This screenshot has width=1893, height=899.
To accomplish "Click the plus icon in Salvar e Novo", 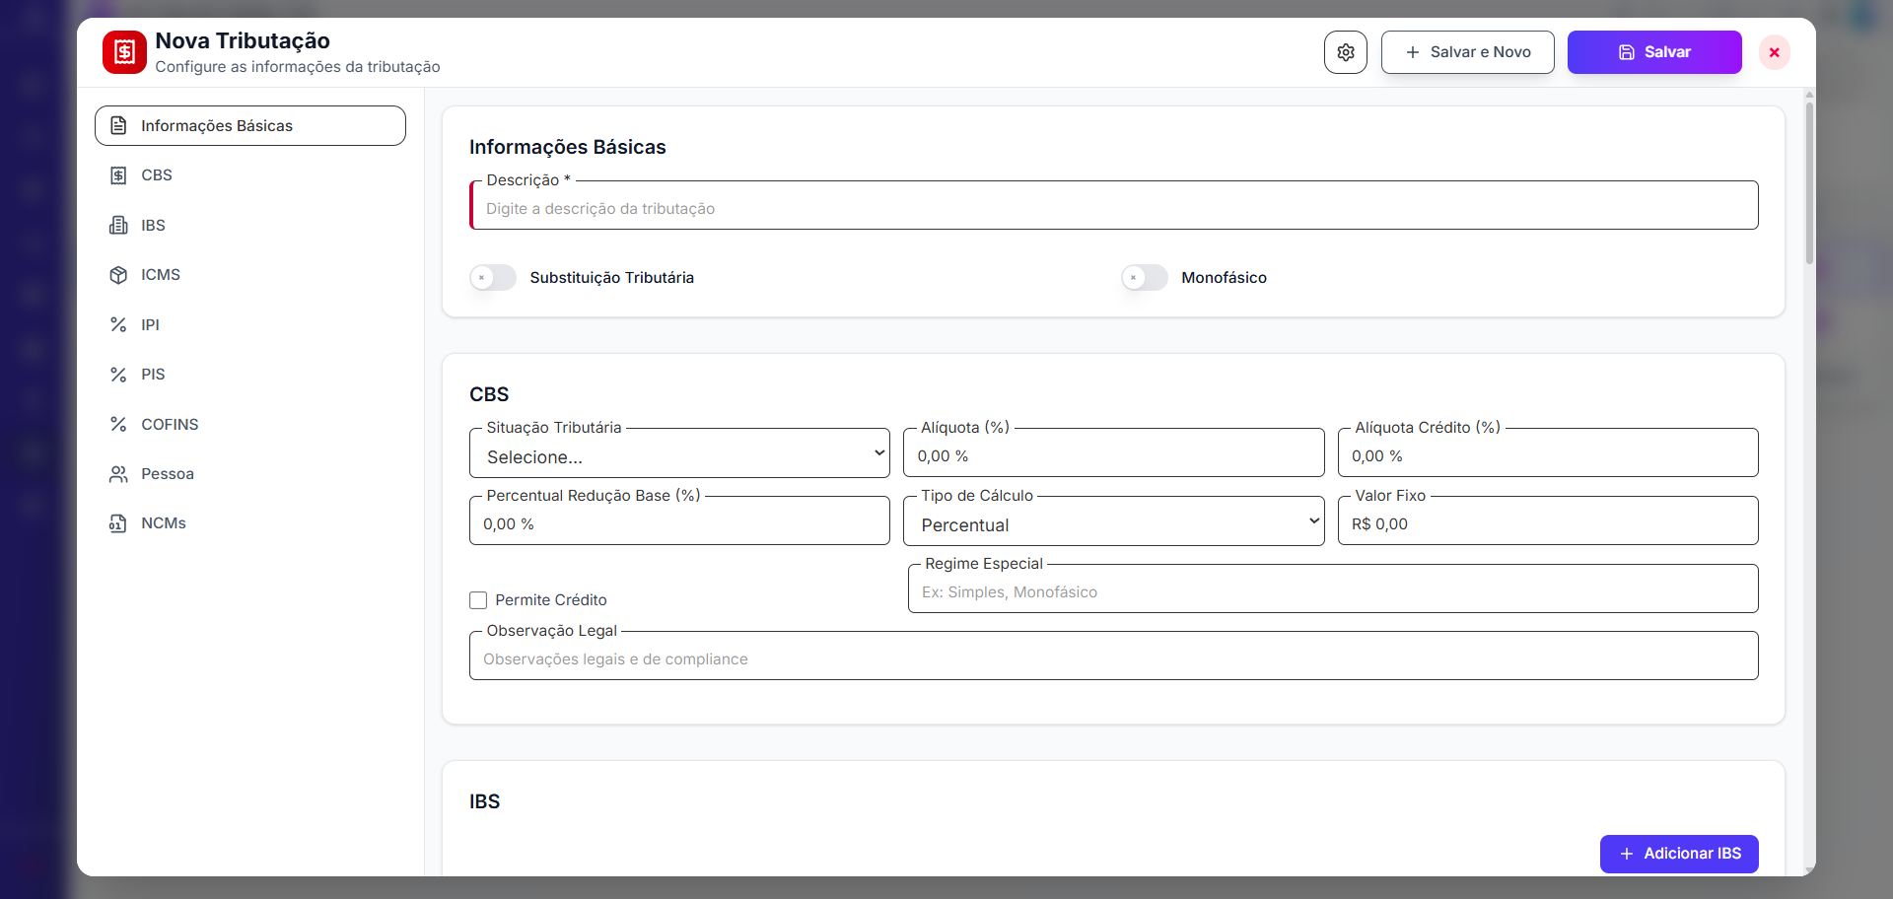I will click(x=1413, y=52).
